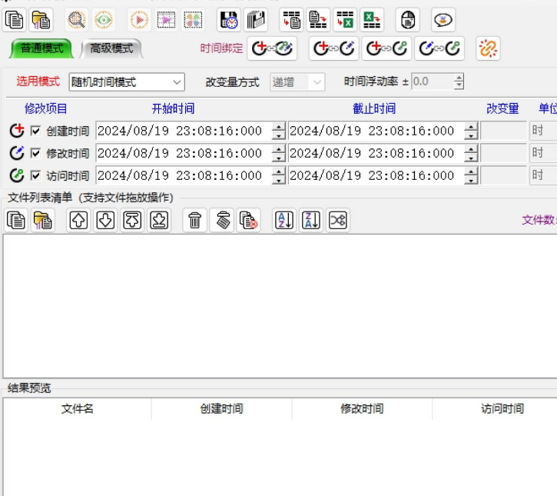Click the mouse icon in top toolbar
Viewport: 557px width, 496px height.
pyautogui.click(x=408, y=20)
